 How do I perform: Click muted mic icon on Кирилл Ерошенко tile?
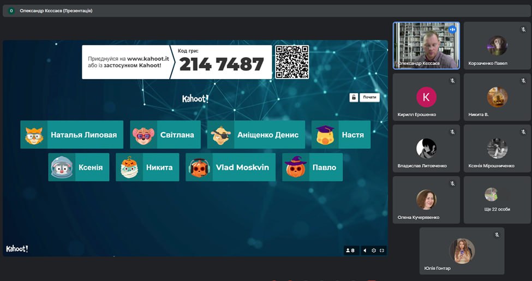452,81
